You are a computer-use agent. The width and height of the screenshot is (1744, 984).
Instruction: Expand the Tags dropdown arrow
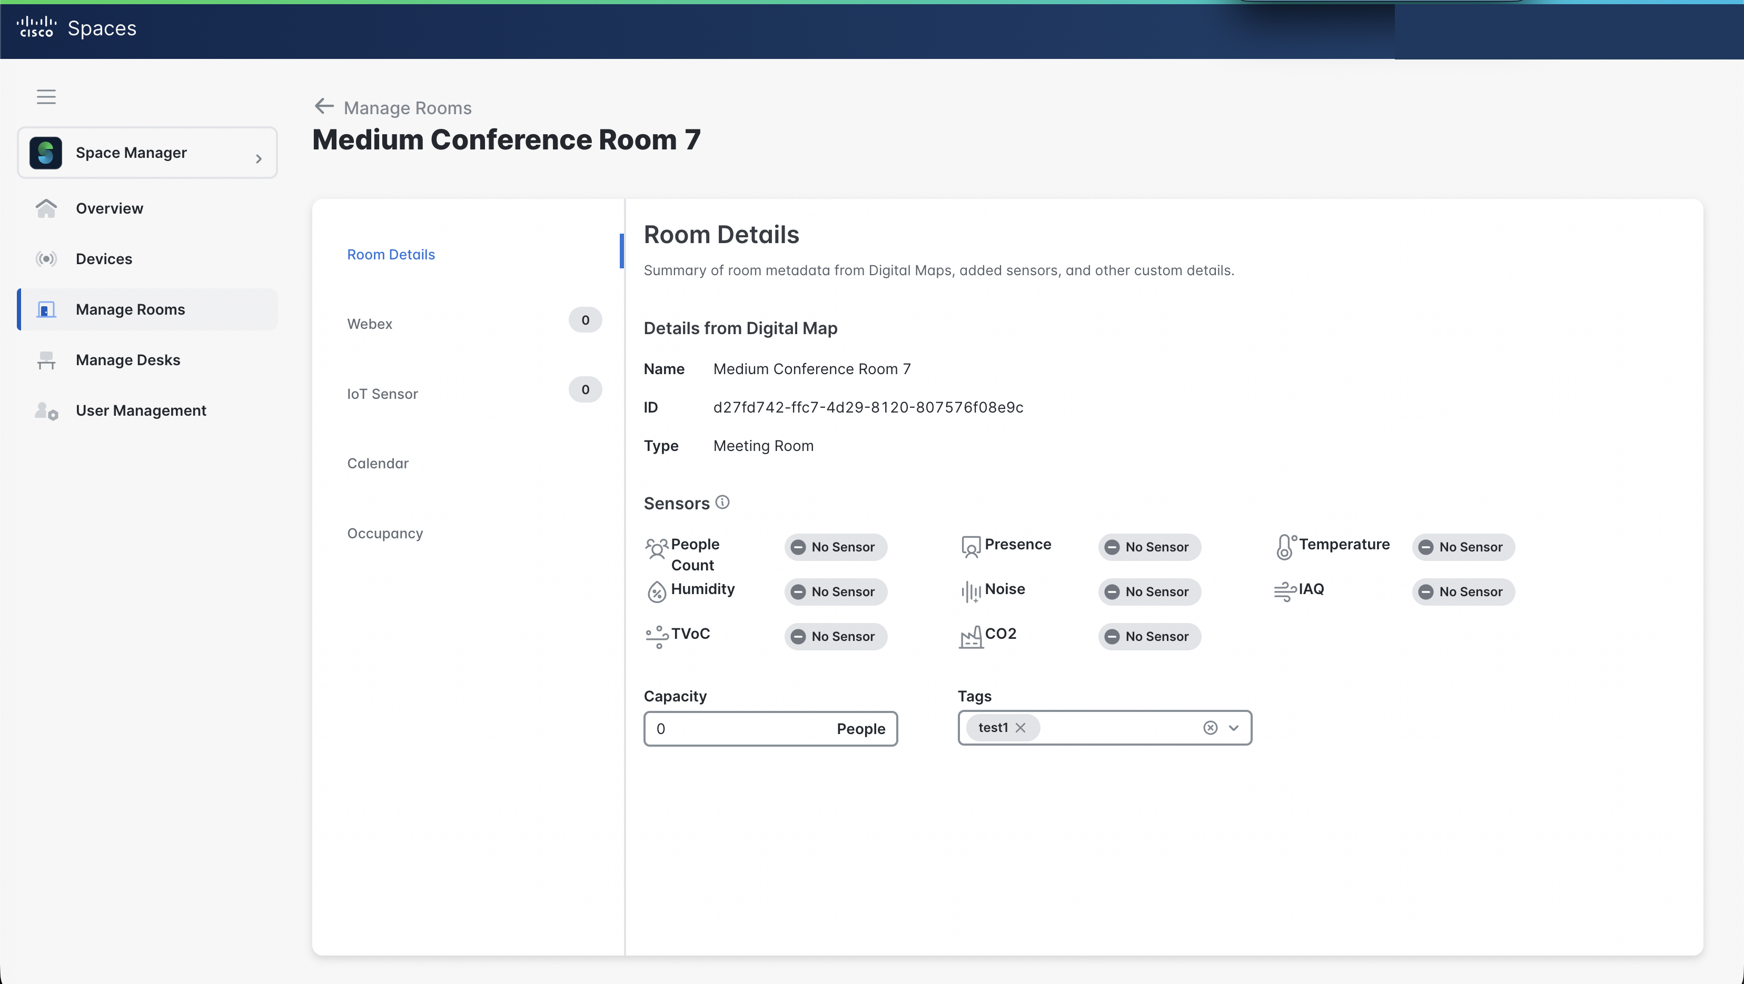tap(1234, 728)
